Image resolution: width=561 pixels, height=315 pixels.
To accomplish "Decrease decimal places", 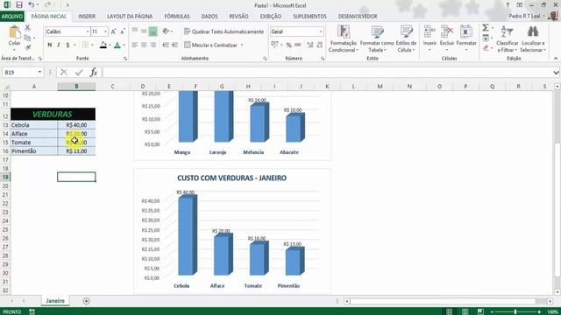I will [x=319, y=45].
